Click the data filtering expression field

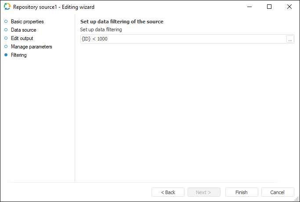point(182,39)
